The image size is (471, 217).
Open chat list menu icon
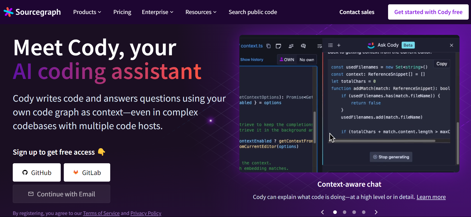(330, 45)
